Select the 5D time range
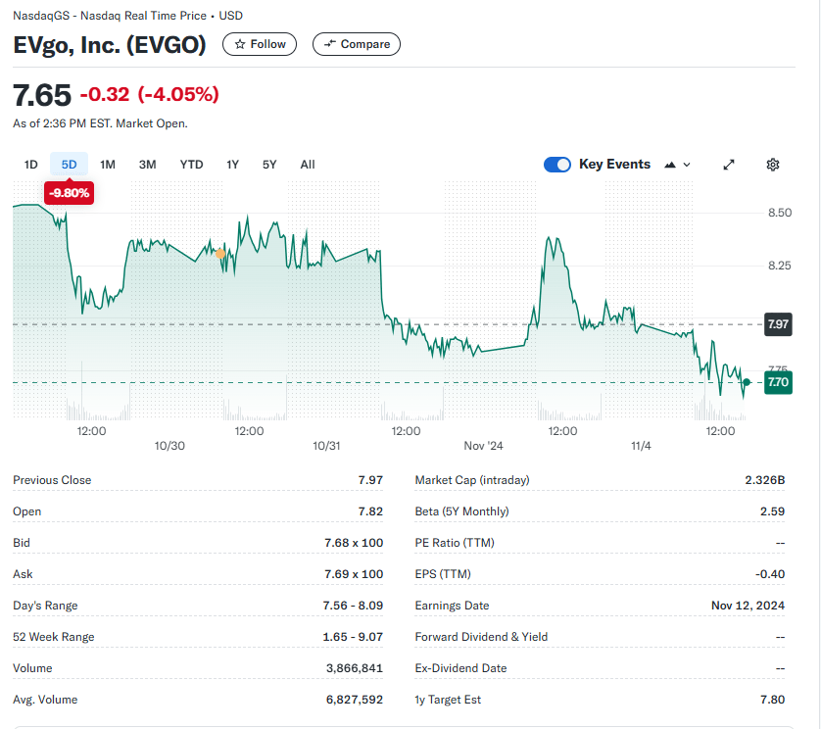 click(69, 165)
